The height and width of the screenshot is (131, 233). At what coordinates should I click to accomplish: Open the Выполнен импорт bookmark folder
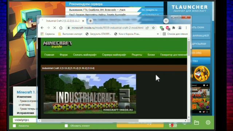(70, 34)
